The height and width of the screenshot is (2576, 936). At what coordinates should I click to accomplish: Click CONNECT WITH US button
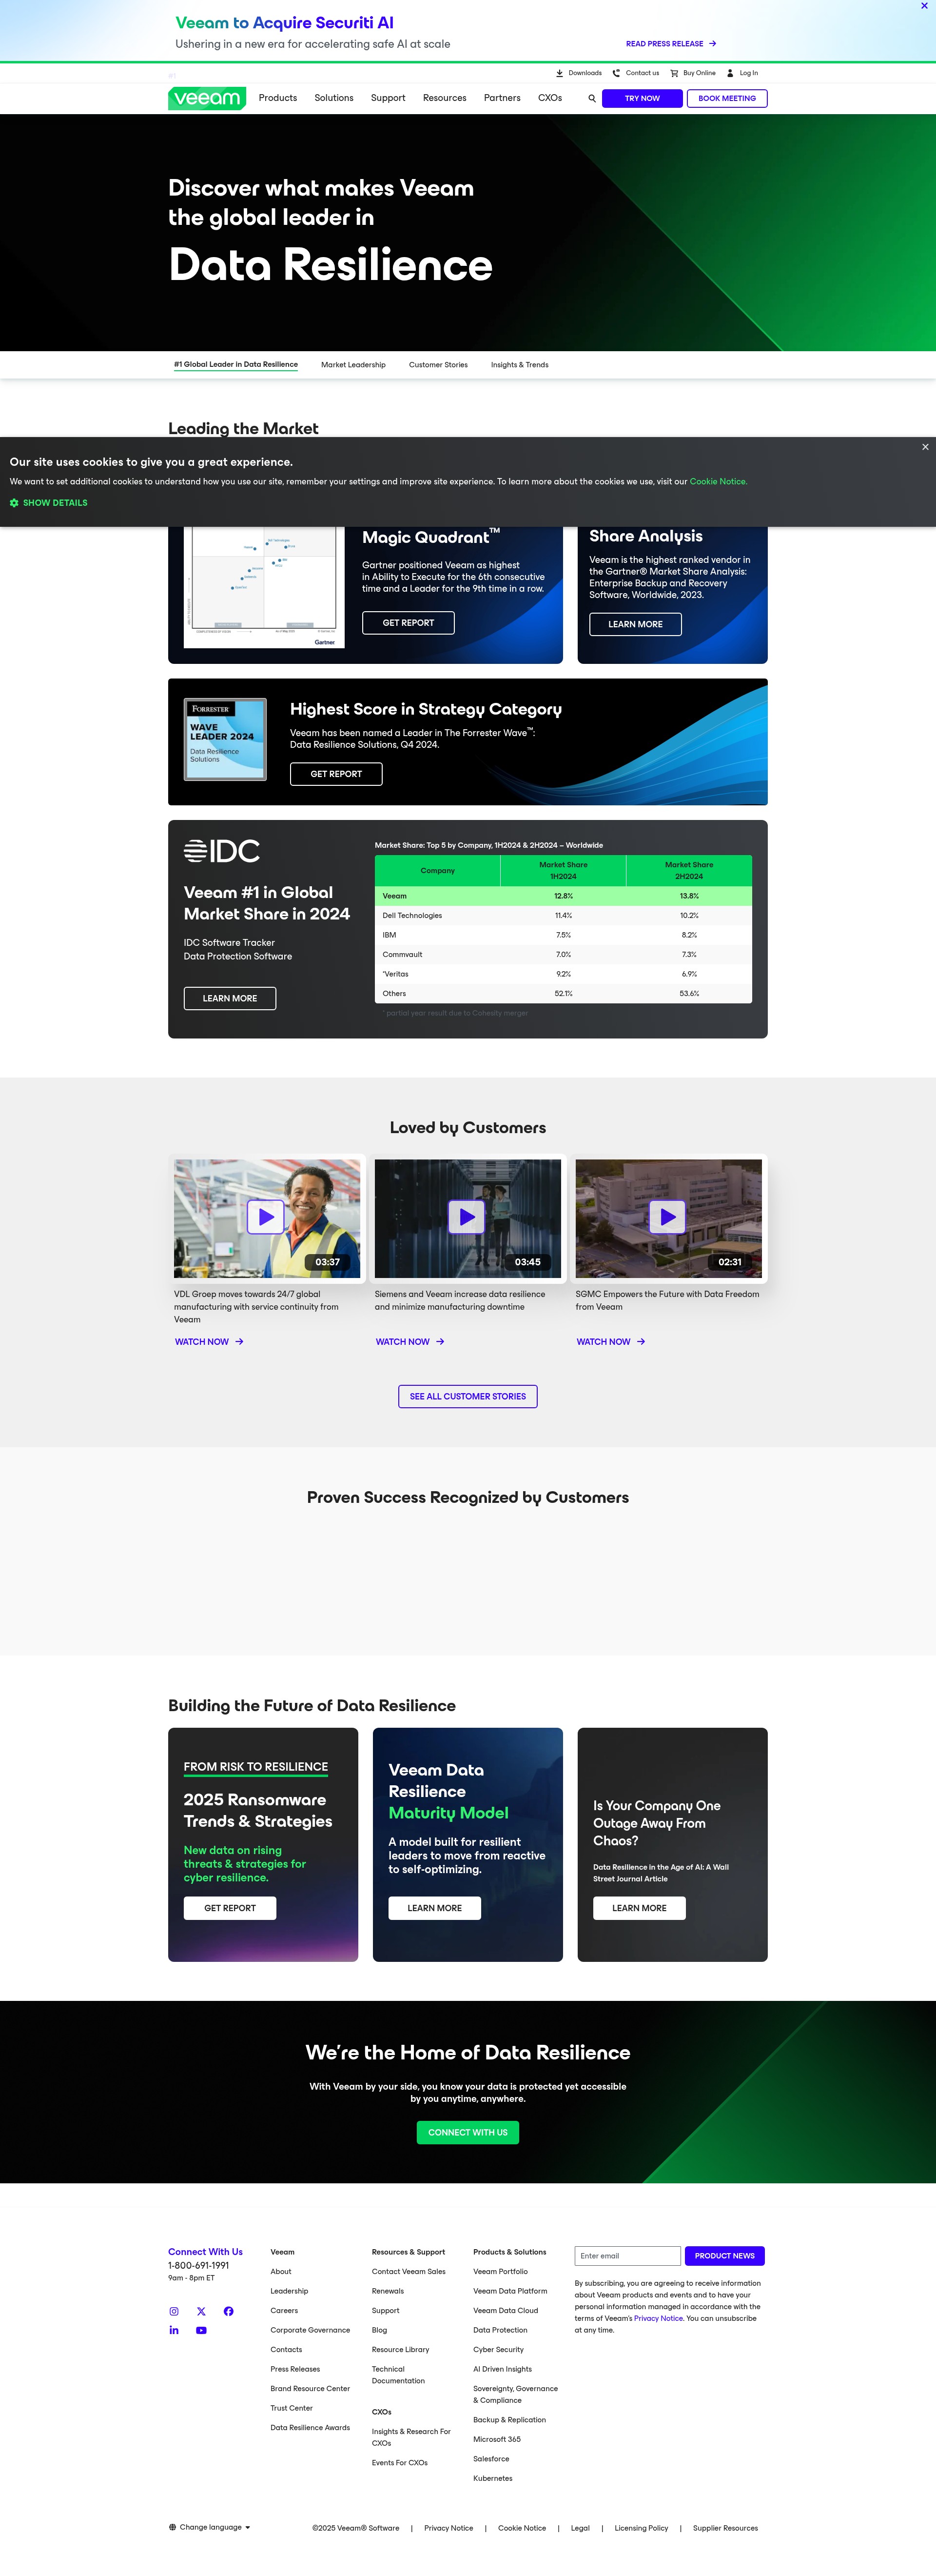pos(468,2132)
